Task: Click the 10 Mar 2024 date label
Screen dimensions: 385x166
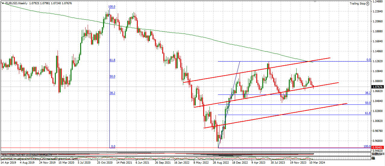Action: coord(317,162)
